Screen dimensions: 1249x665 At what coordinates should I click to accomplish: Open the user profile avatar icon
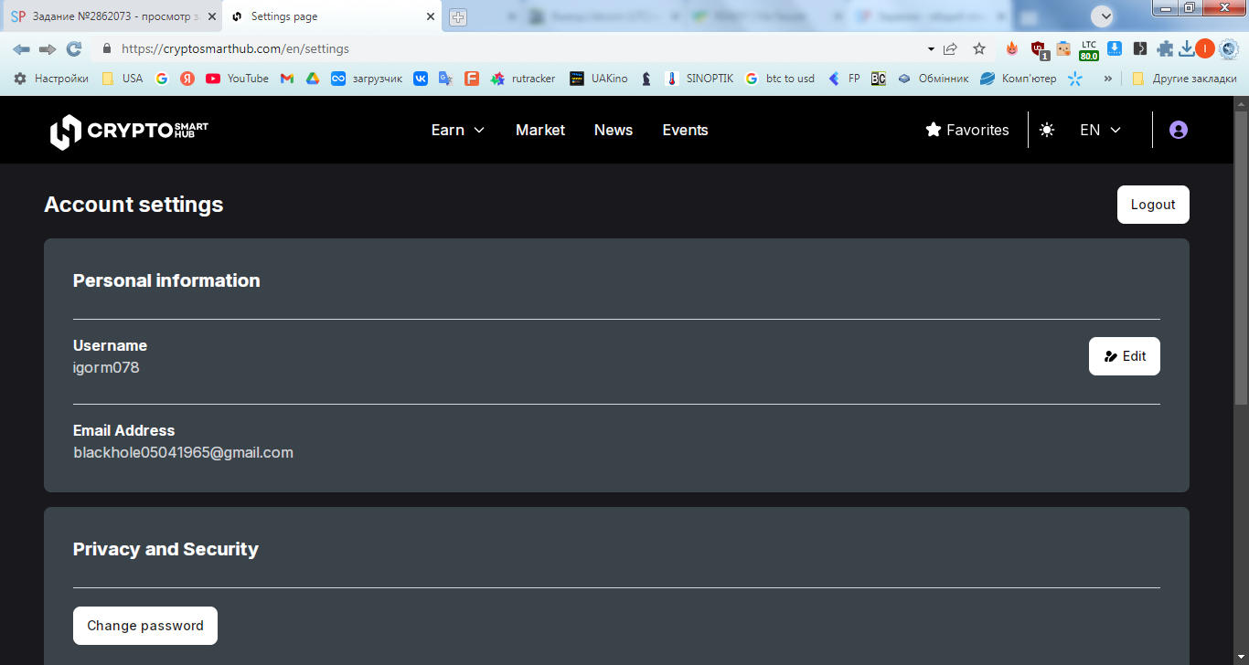[x=1179, y=130]
